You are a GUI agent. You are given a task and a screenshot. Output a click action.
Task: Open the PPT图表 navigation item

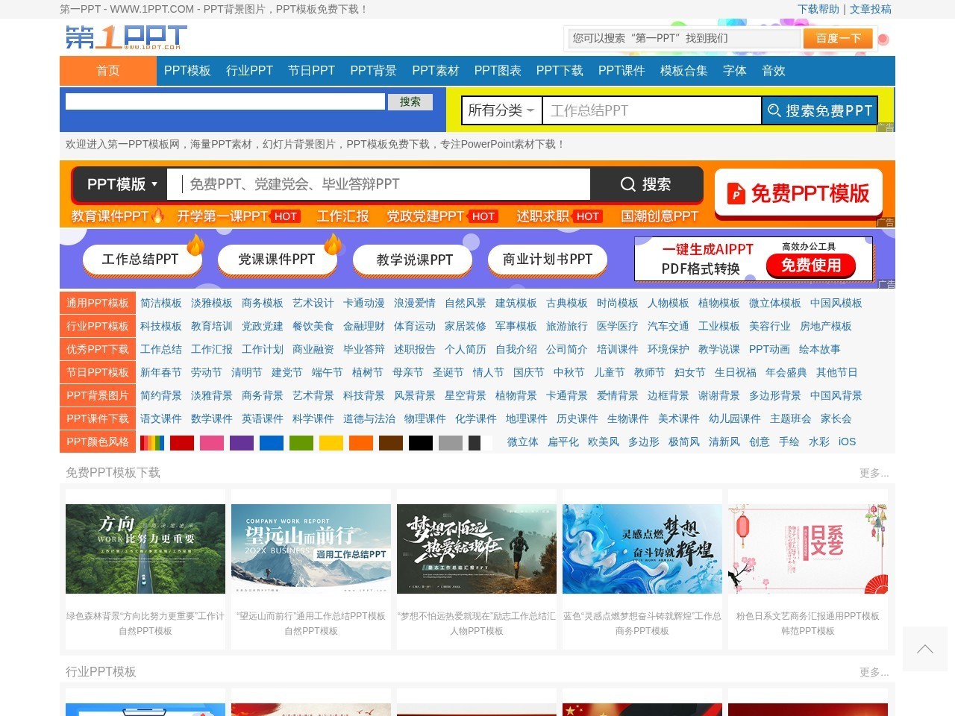click(x=498, y=71)
